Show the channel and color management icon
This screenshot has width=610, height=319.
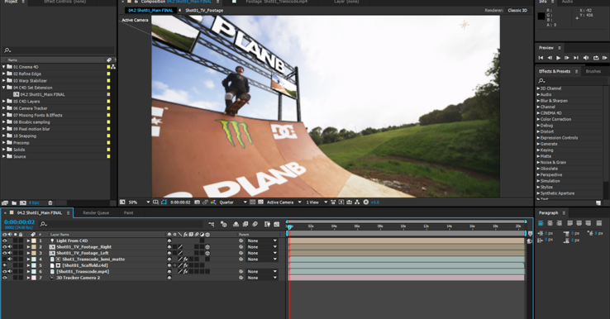pos(212,202)
